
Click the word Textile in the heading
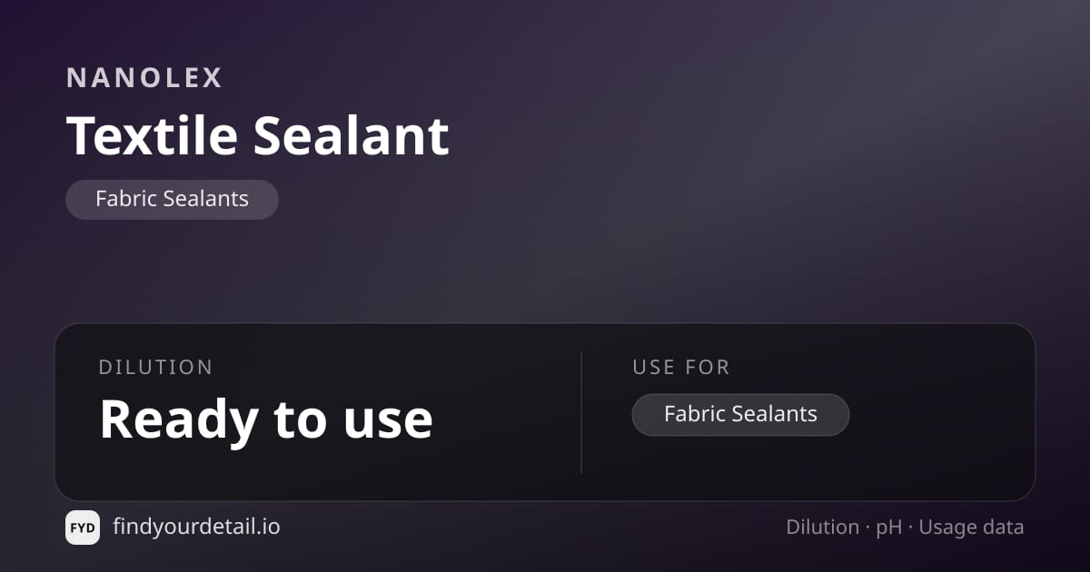pyautogui.click(x=153, y=135)
